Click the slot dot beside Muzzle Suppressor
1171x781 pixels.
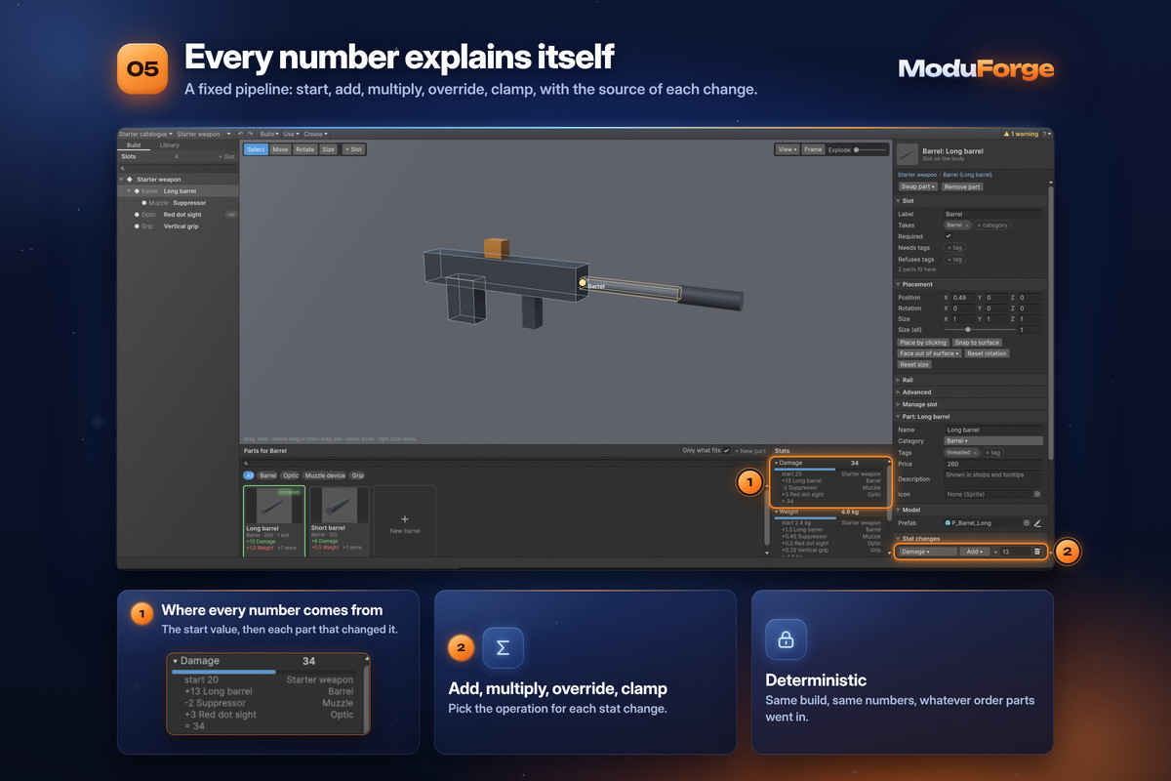pos(144,203)
